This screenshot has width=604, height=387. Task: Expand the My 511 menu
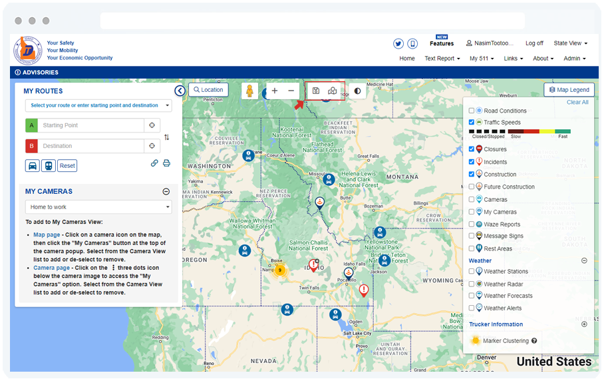coord(482,58)
